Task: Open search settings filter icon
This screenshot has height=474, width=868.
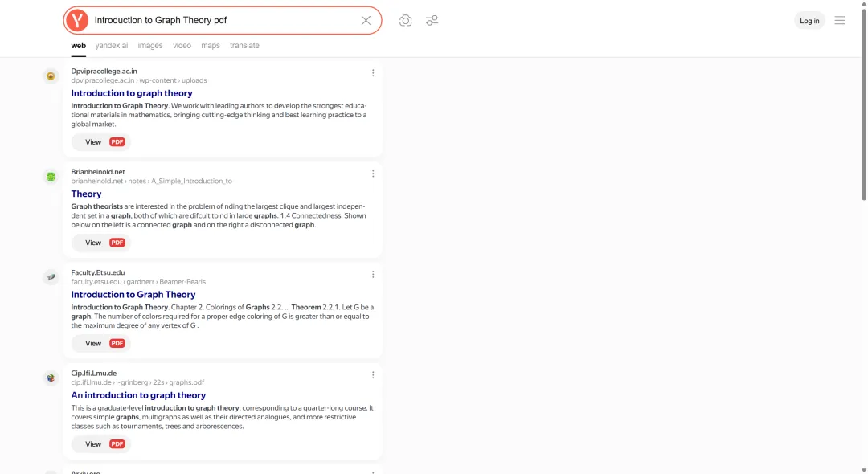Action: tap(432, 20)
